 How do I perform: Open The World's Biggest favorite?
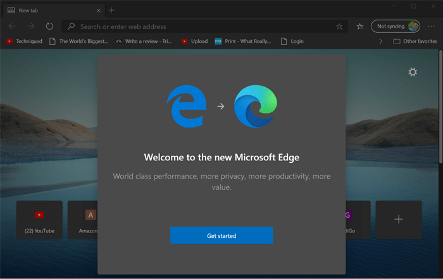79,41
